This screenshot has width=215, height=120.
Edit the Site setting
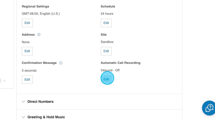point(106,51)
